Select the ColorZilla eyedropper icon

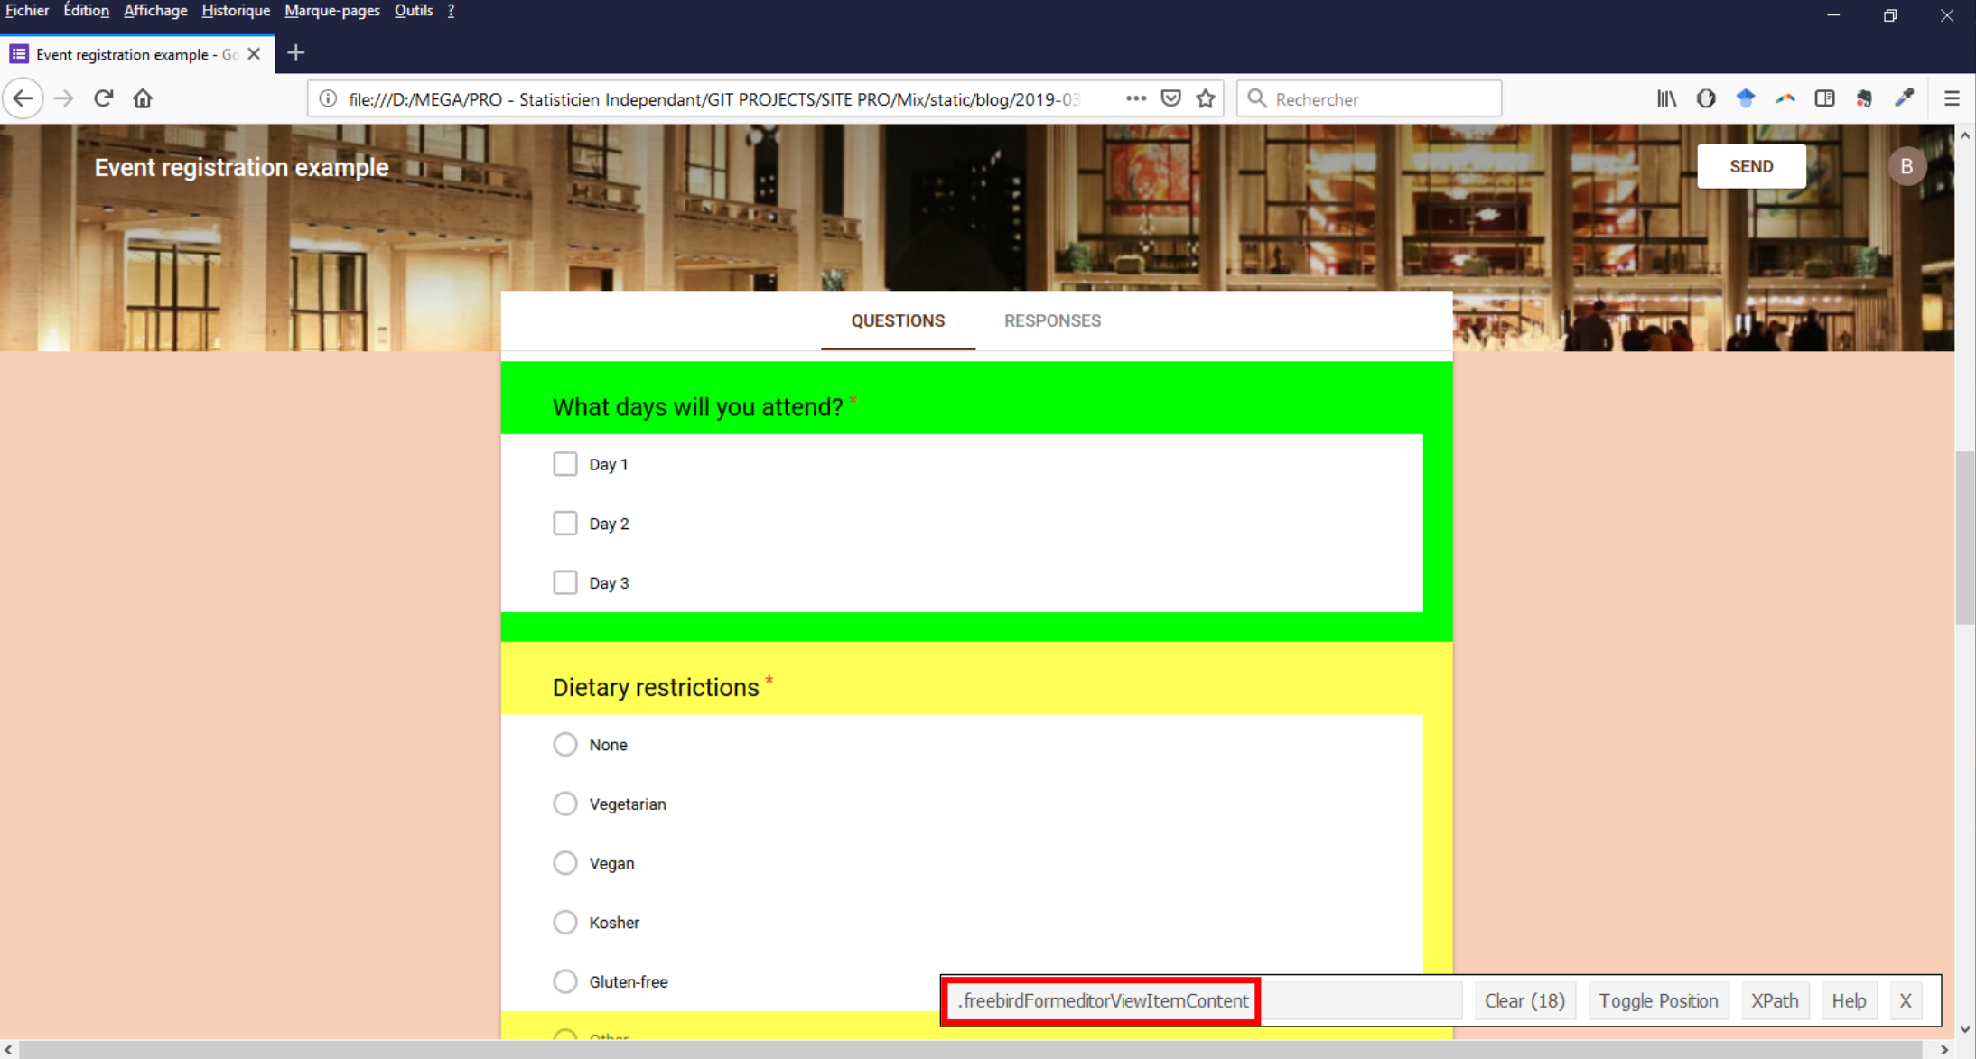coord(1904,98)
